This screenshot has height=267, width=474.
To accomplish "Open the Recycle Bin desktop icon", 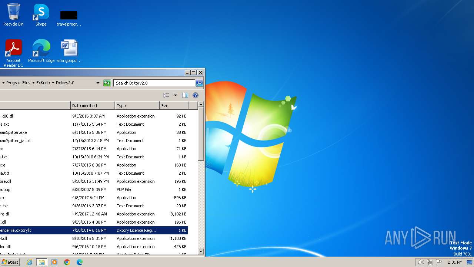I will pyautogui.click(x=13, y=15).
